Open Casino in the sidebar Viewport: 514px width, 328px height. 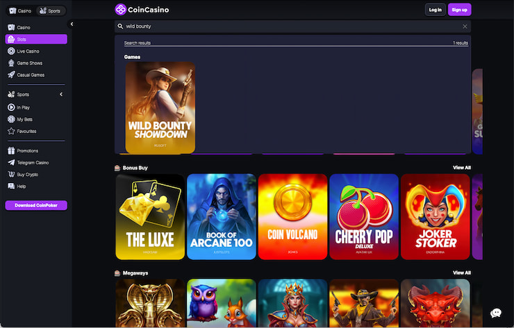36,28
